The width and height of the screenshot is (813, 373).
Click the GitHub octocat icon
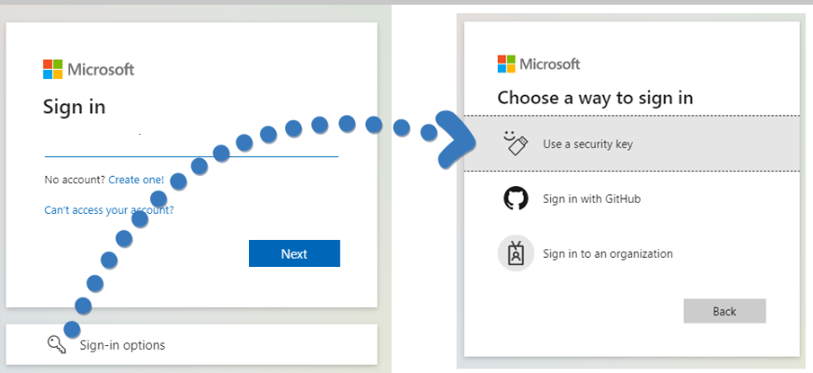pos(516,198)
